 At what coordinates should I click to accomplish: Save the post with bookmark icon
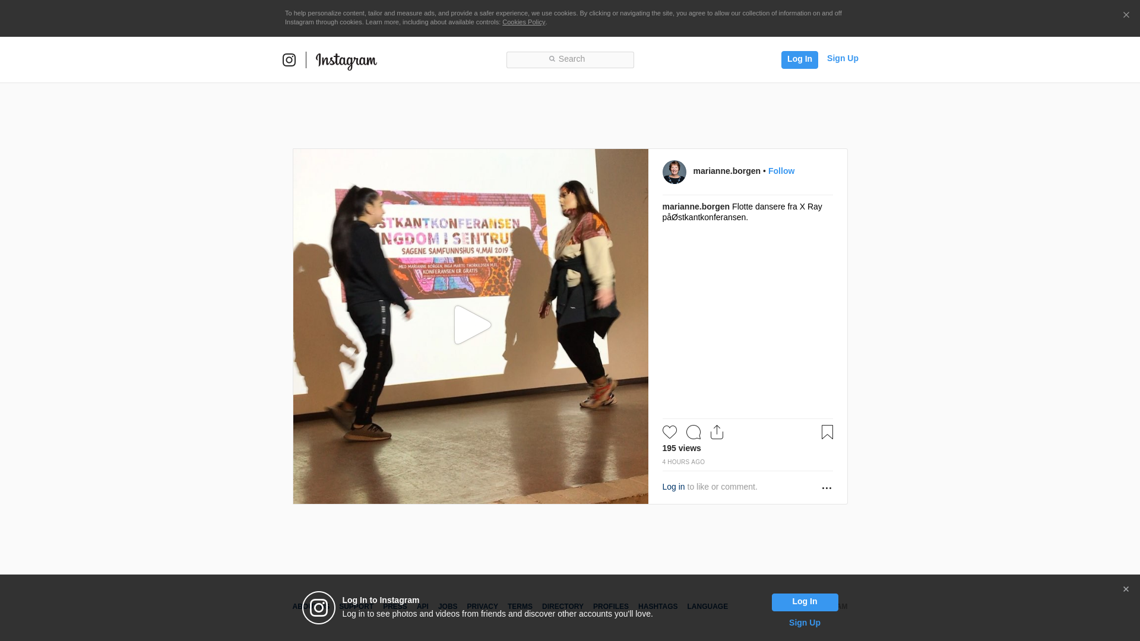point(827,432)
